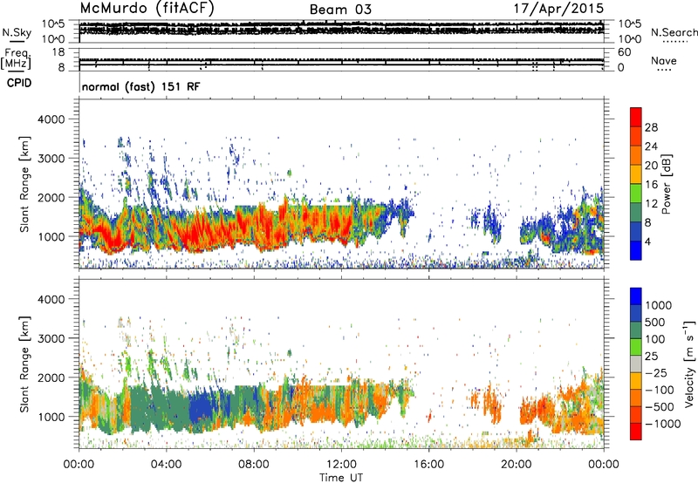Click the lower-right '10^0' search noise tick
The image size is (698, 483).
(630, 39)
